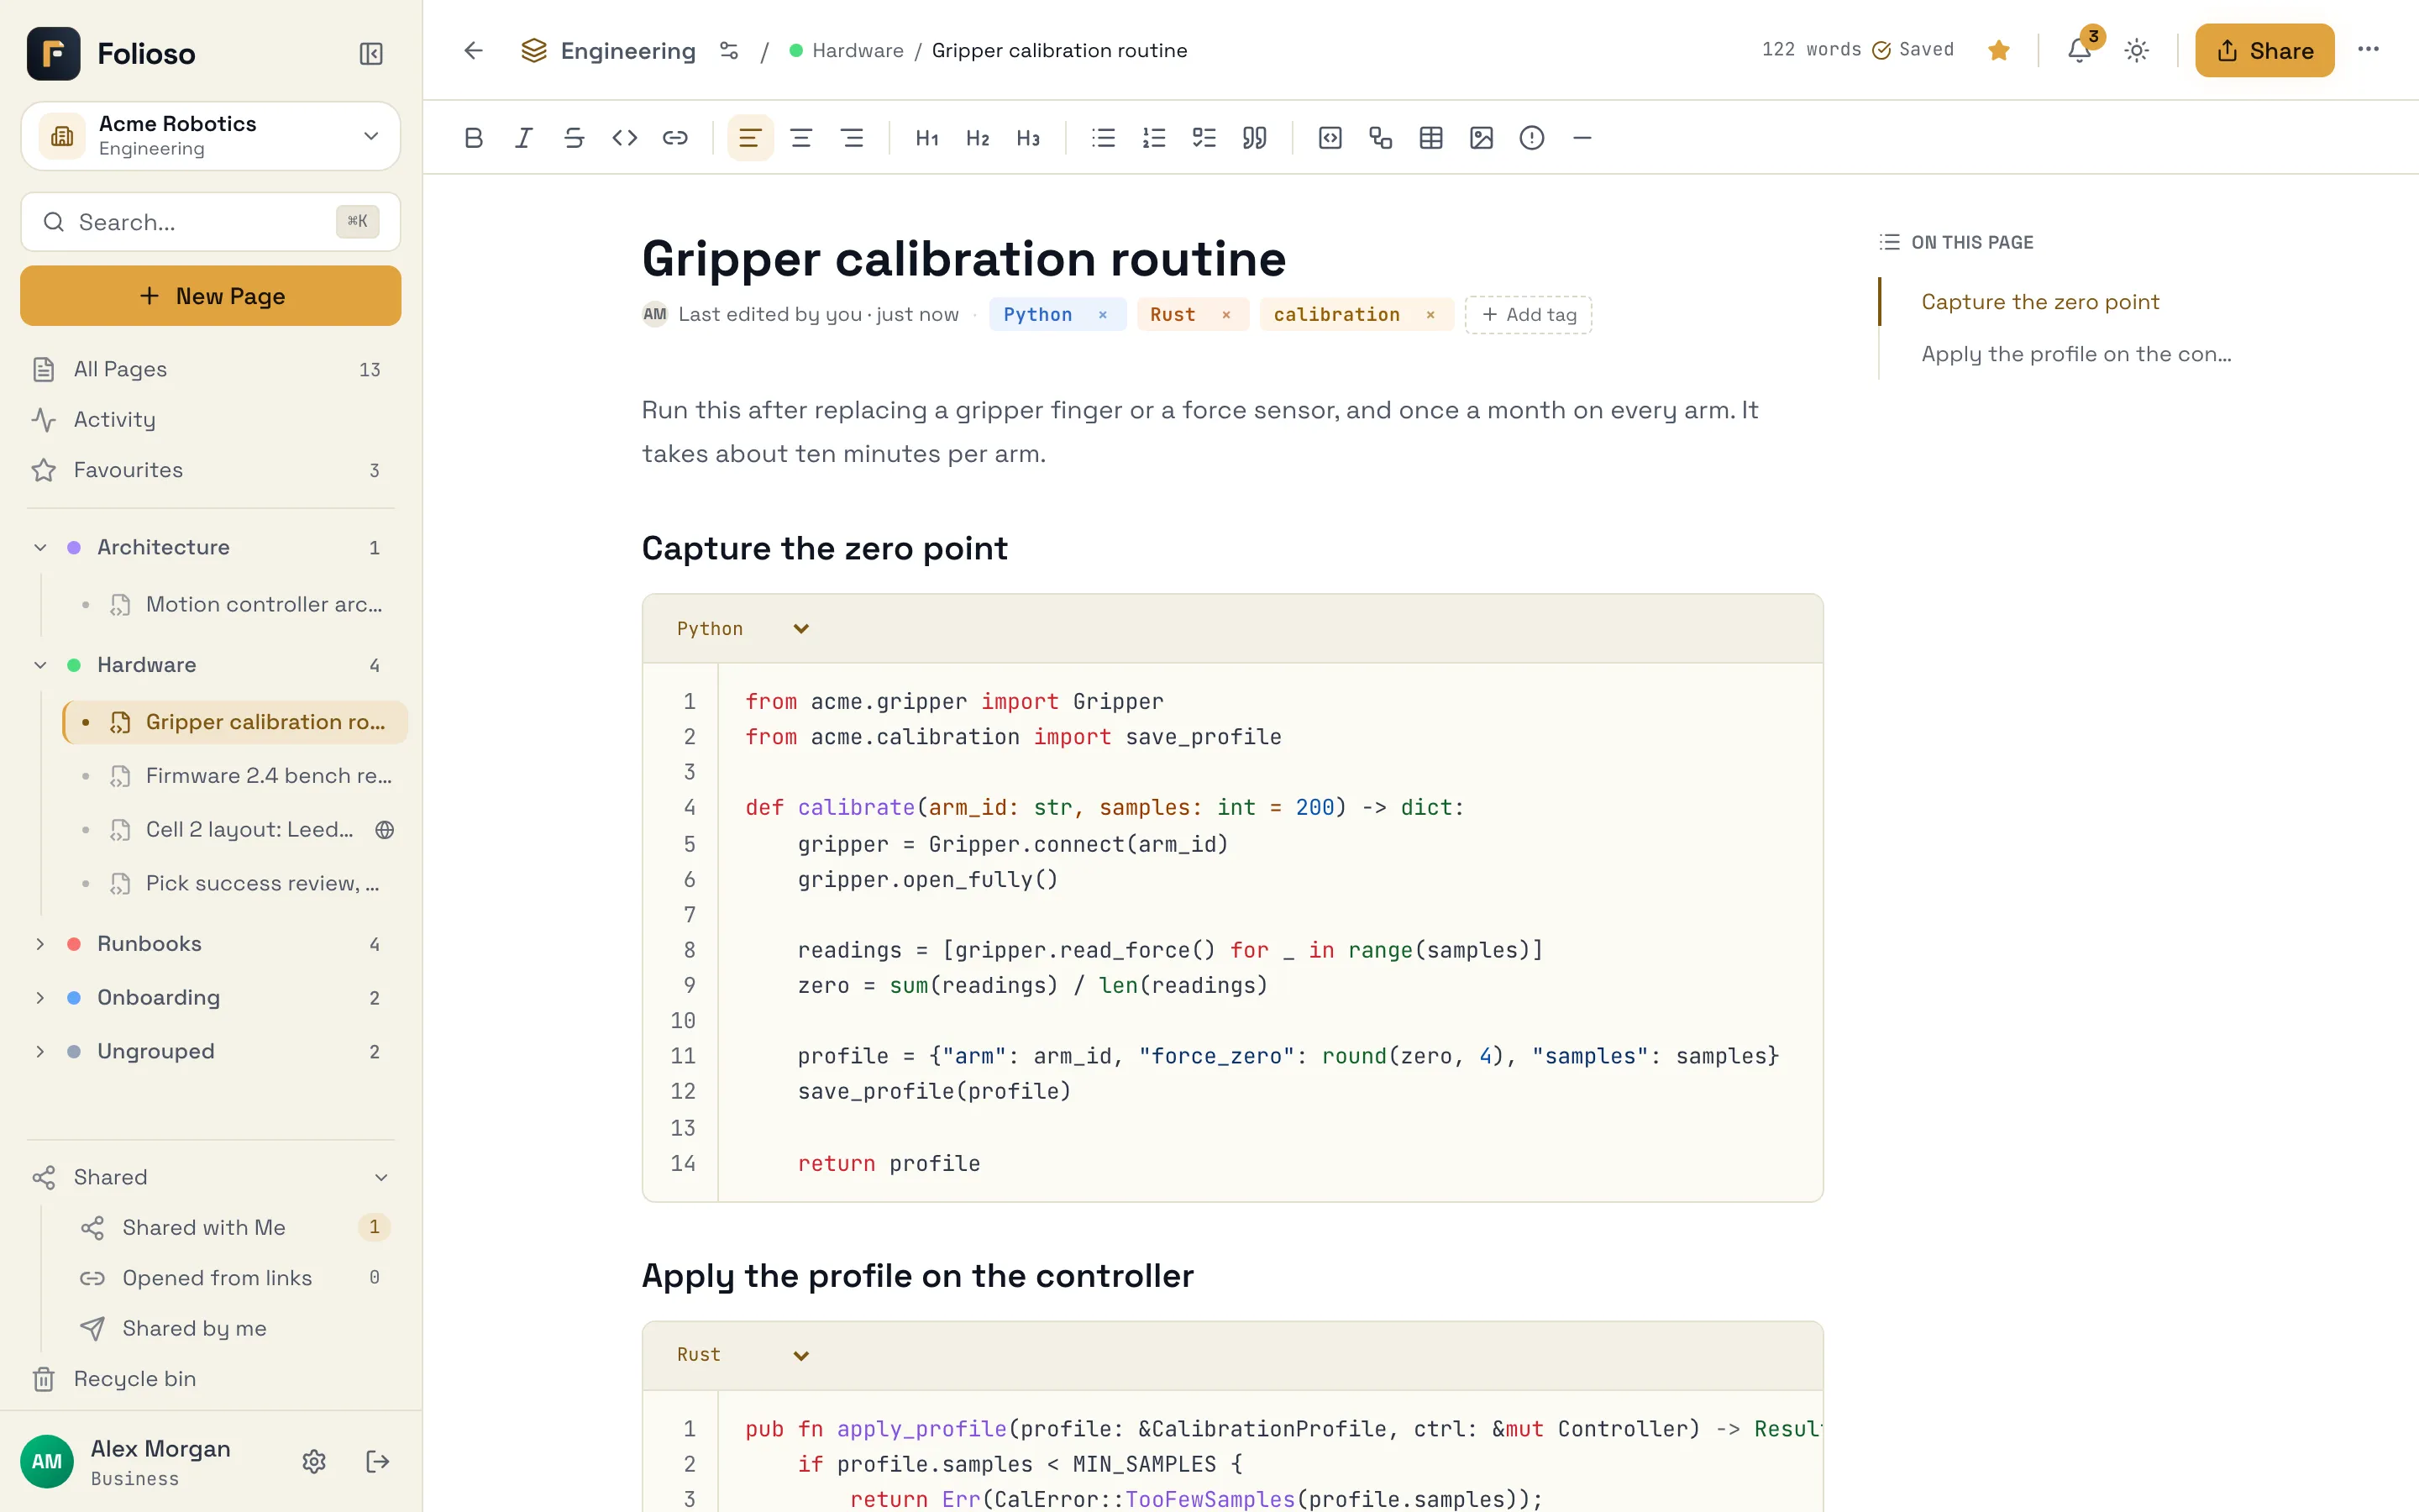Open Shared by me
The height and width of the screenshot is (1512, 2419).
[236, 1328]
